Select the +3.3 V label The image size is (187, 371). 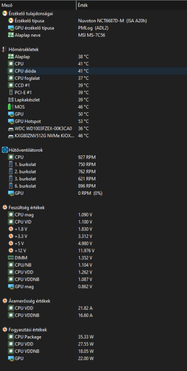pos(21,236)
